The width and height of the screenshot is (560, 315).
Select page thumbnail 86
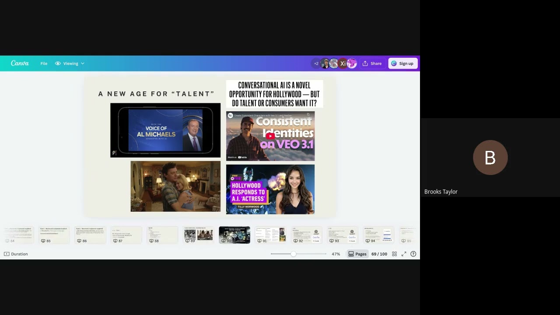[90, 235]
